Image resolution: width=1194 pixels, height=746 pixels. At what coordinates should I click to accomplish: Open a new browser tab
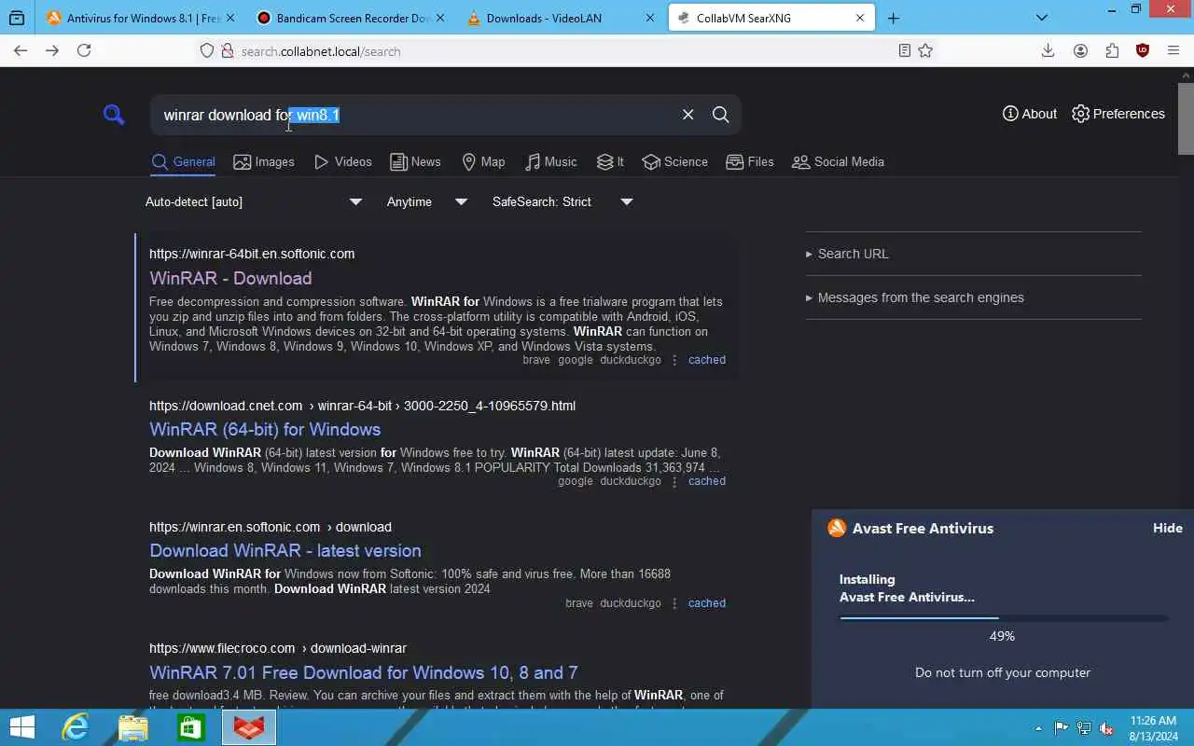(x=893, y=18)
